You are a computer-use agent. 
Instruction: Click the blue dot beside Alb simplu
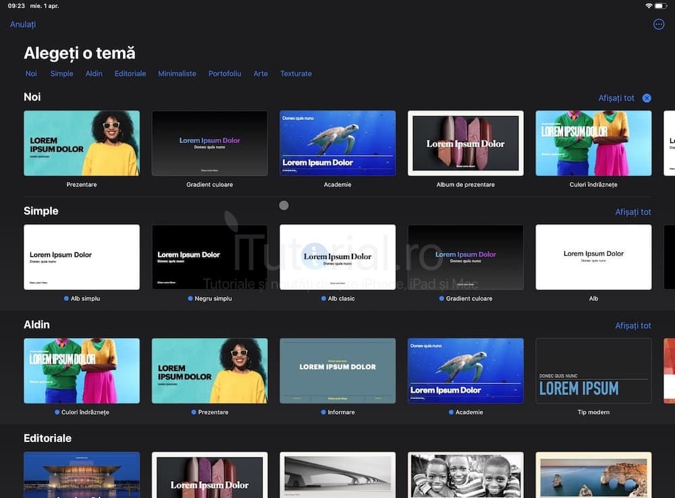(x=66, y=298)
